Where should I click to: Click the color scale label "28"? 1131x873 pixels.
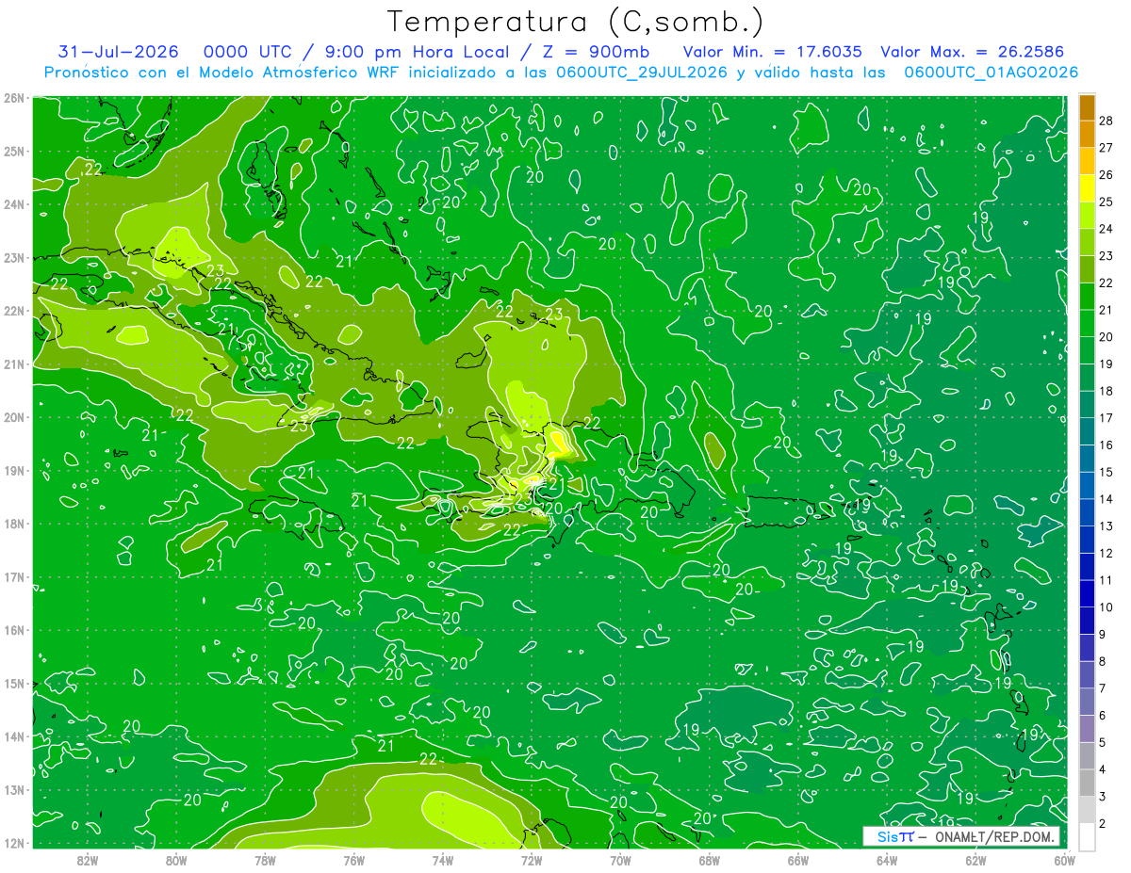click(1106, 121)
